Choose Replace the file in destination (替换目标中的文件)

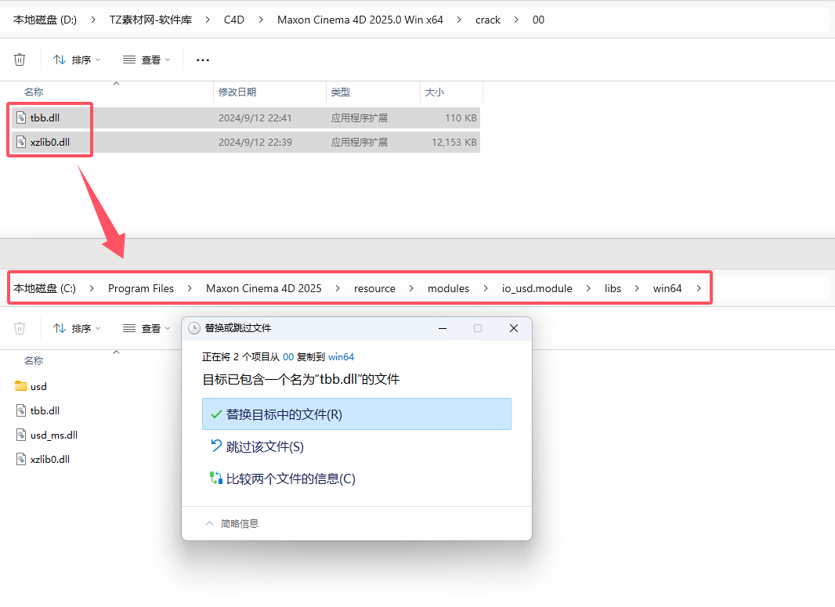(x=356, y=414)
